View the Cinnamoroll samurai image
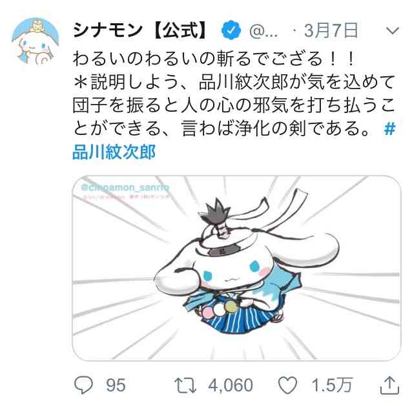This screenshot has height=412, width=412. 236,268
